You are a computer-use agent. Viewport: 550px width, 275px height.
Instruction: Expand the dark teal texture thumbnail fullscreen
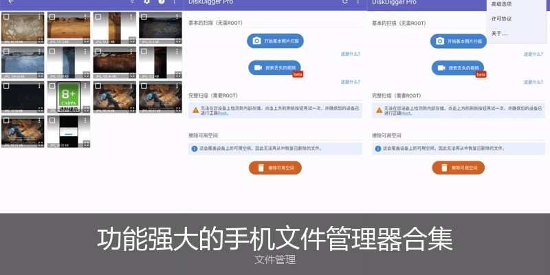coord(178,41)
